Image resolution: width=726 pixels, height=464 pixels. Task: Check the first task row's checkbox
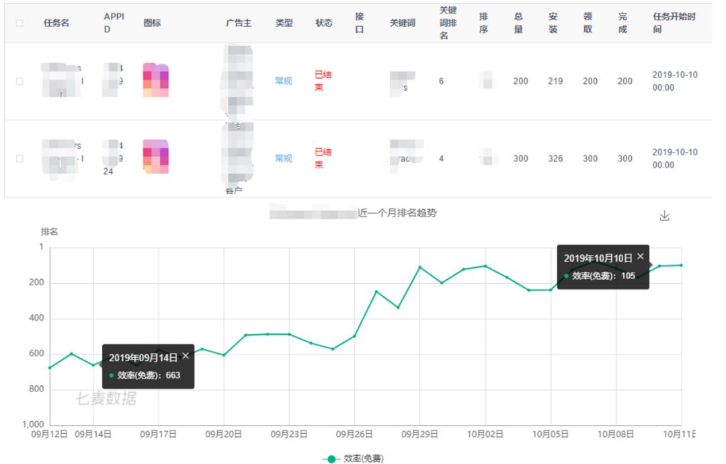tap(18, 81)
